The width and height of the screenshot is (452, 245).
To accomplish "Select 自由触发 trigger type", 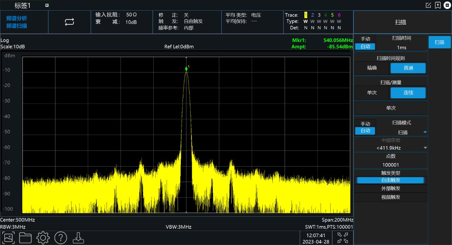I will point(391,180).
